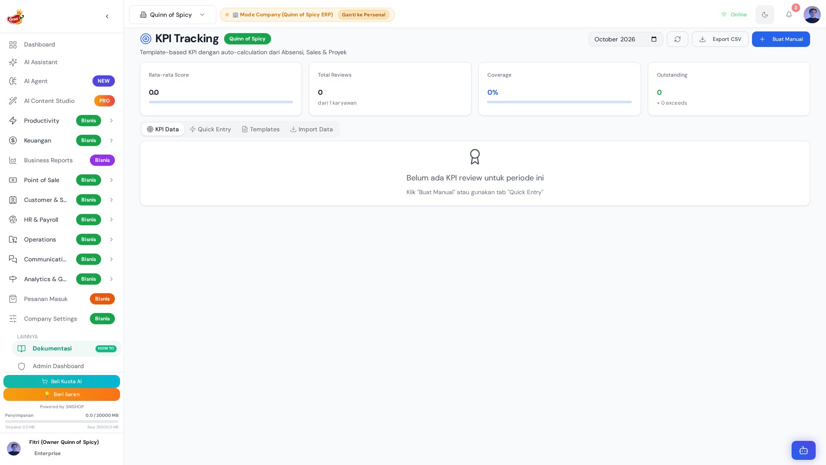826x465 pixels.
Task: Click the Export CSV button
Action: pos(720,39)
